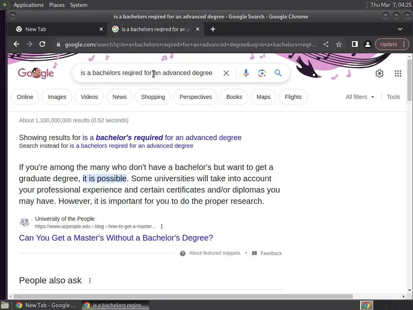Close the New Tab tab

click(x=101, y=29)
